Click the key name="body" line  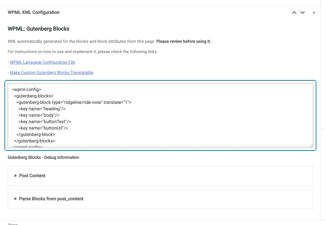click(39, 115)
